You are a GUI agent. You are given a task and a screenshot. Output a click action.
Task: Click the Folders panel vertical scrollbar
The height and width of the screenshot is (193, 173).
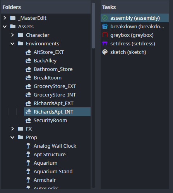93,26
